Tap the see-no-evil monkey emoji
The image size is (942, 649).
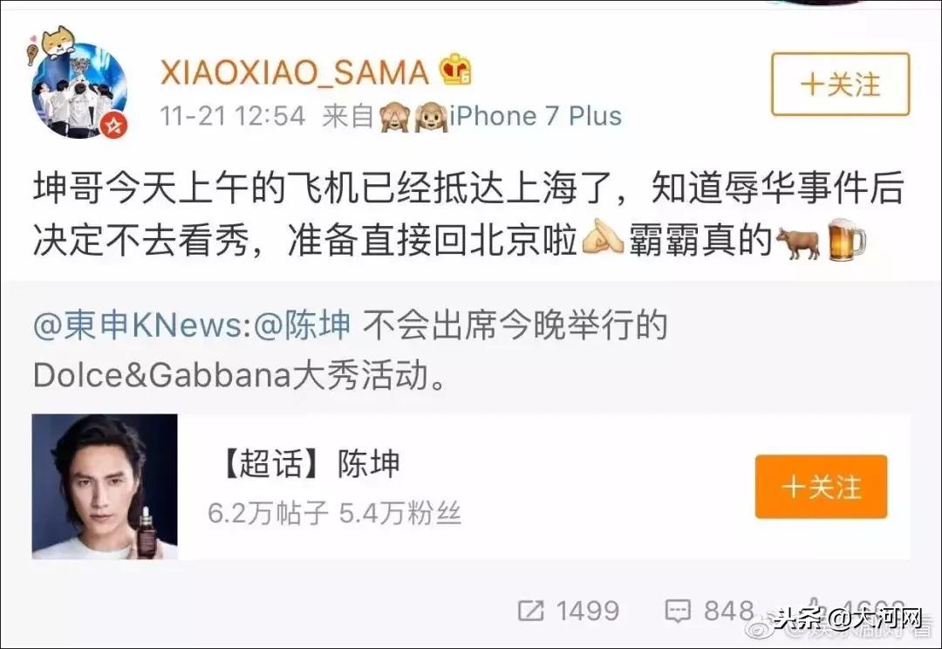click(x=395, y=116)
